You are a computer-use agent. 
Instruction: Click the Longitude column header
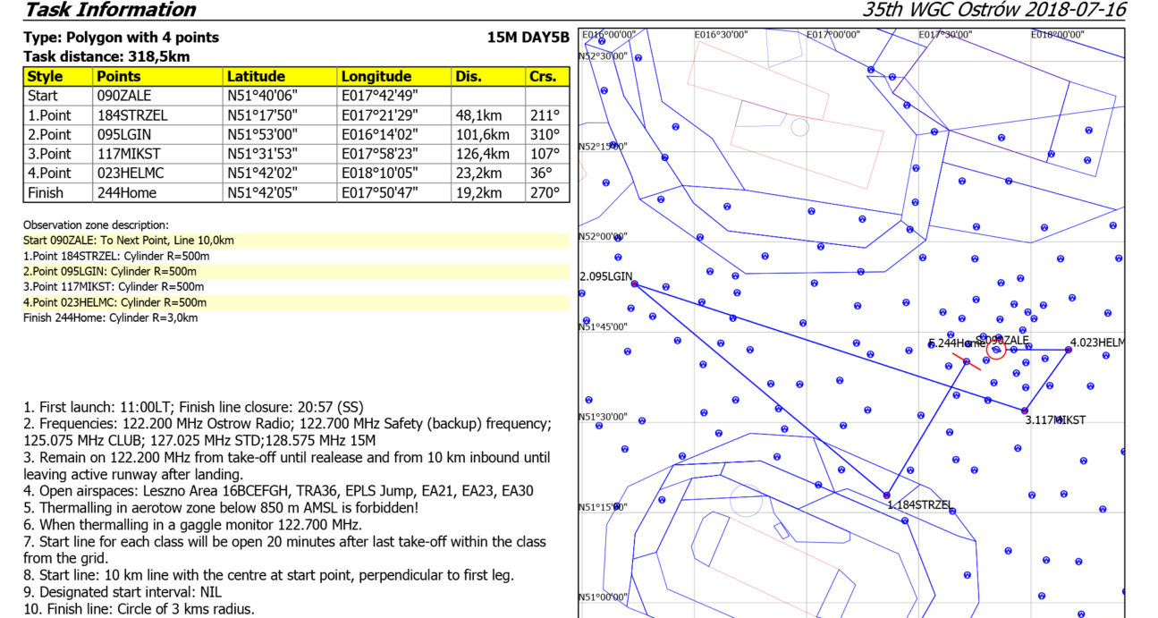coord(376,77)
